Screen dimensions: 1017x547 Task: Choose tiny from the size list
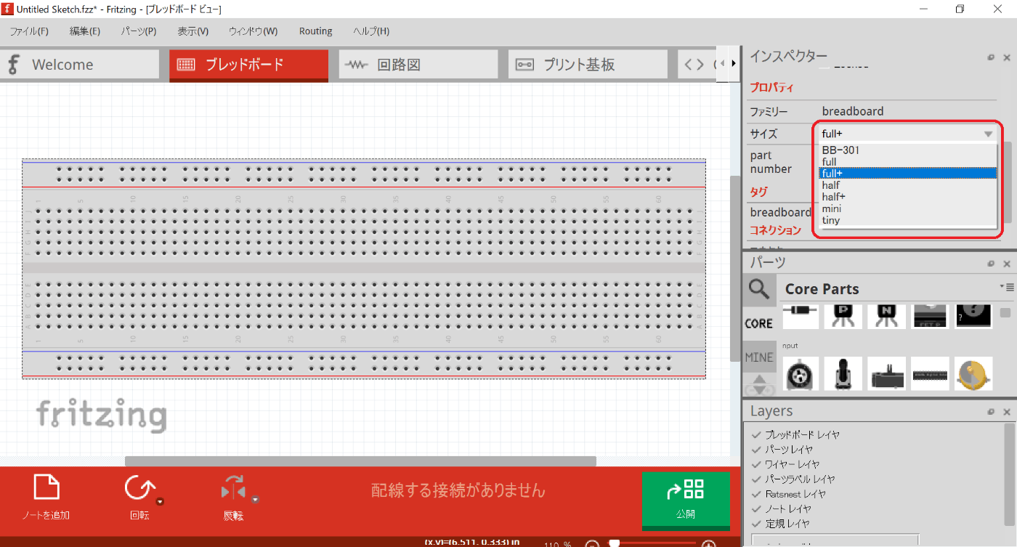click(x=907, y=220)
